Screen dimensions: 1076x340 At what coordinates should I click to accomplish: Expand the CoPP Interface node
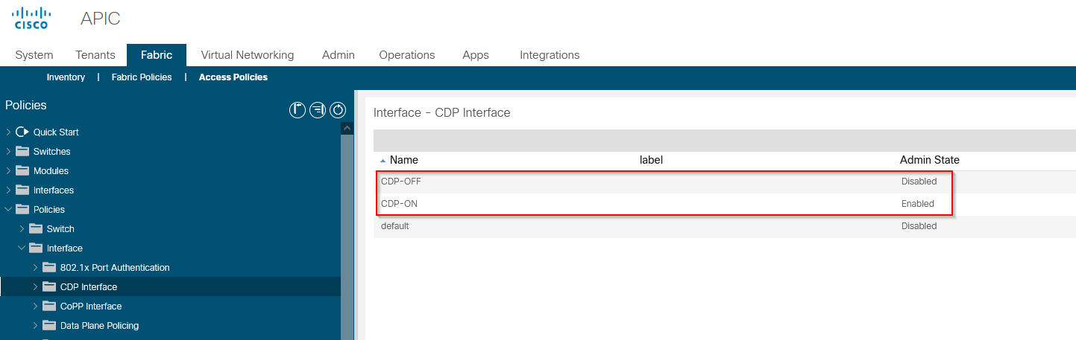pyautogui.click(x=35, y=306)
